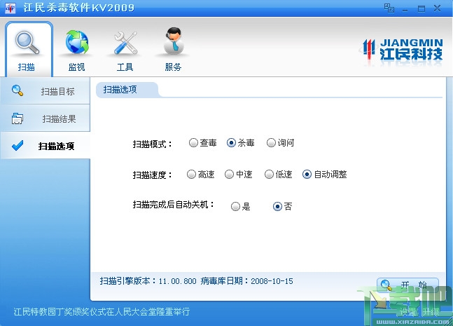Click the 扫描模式 label
453x326 pixels.
pos(152,144)
